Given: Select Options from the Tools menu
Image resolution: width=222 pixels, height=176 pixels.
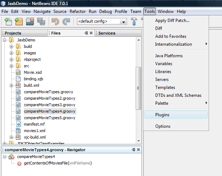Looking at the screenshot, I should tap(176, 126).
